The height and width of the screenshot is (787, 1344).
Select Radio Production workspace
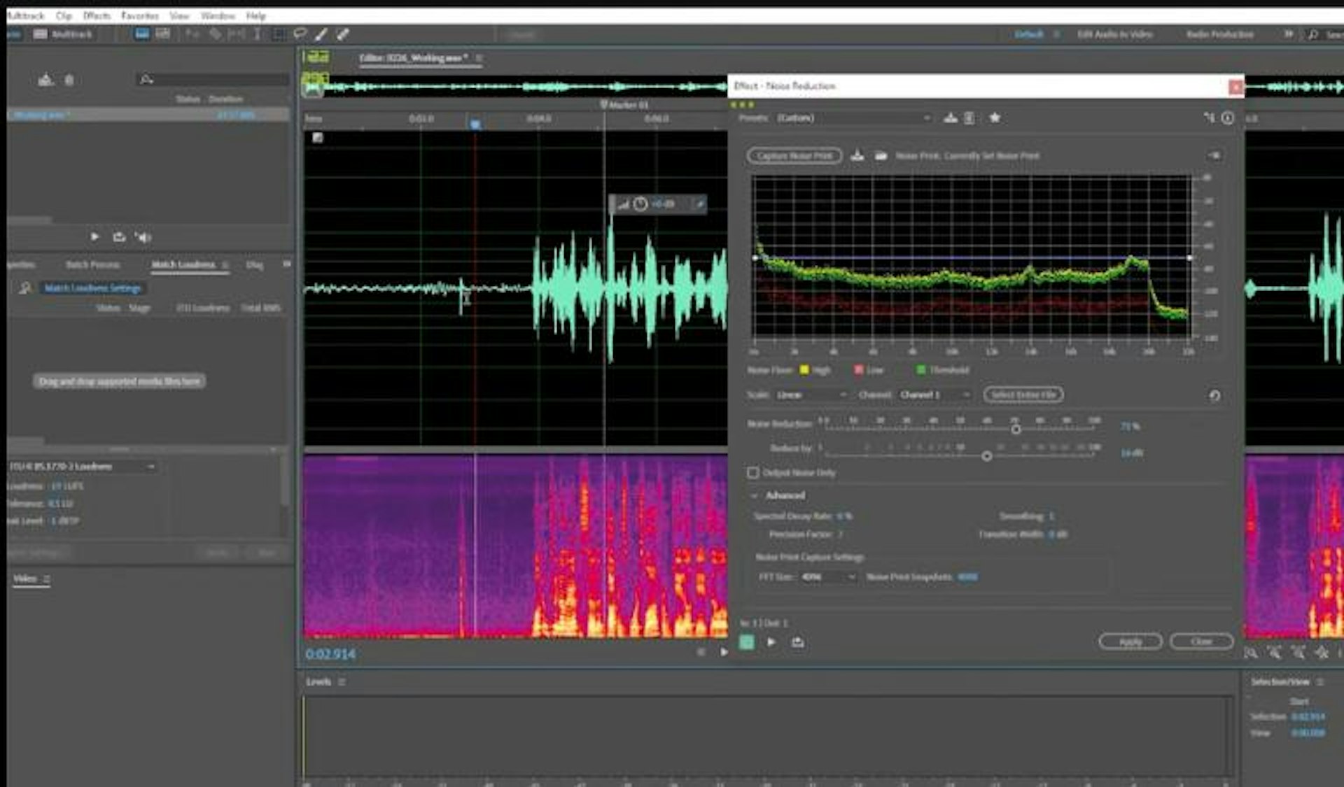pyautogui.click(x=1219, y=34)
